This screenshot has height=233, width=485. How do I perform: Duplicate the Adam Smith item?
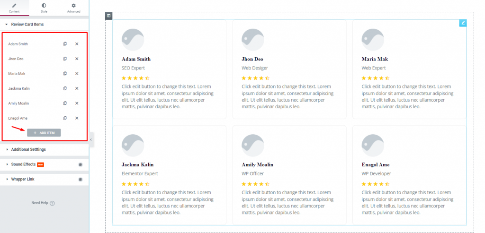click(x=65, y=44)
